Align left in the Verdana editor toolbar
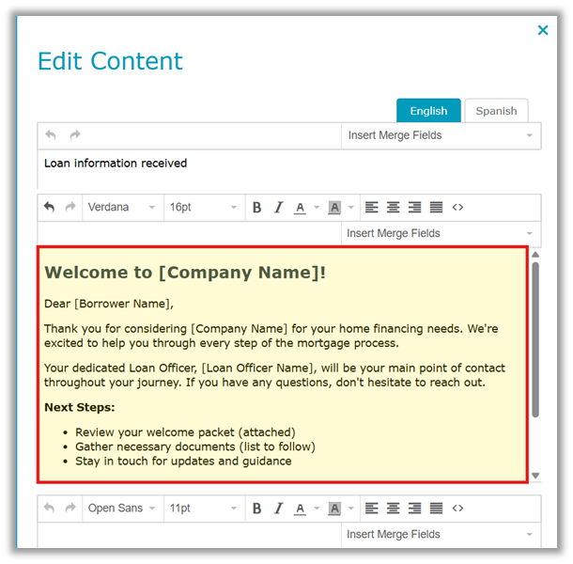The width and height of the screenshot is (573, 564). coord(372,208)
